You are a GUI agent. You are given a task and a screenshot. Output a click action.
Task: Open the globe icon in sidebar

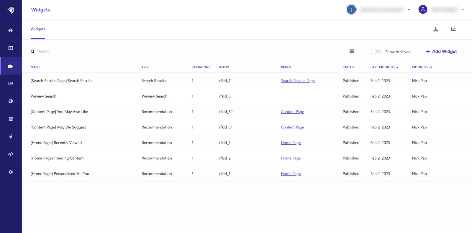coord(11,101)
